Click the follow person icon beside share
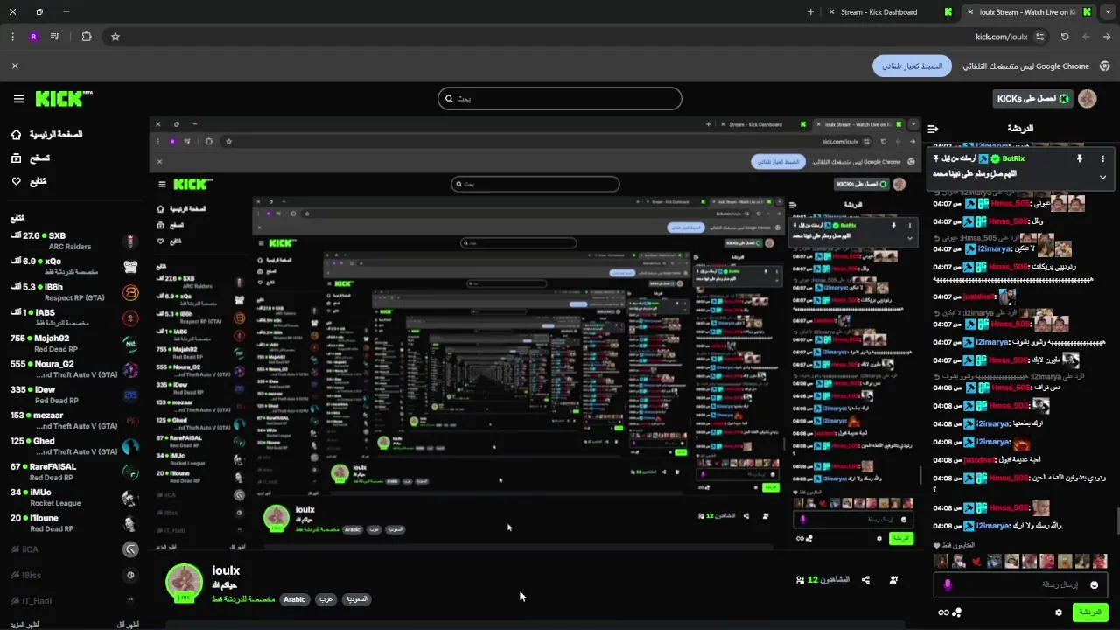This screenshot has height=630, width=1120. point(893,580)
